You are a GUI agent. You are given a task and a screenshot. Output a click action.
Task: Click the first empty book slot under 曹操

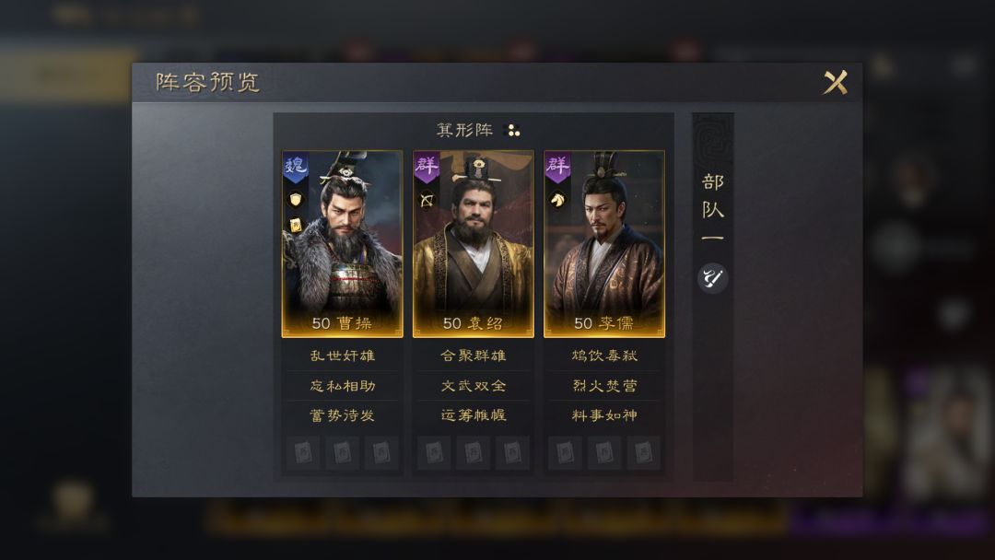click(303, 453)
